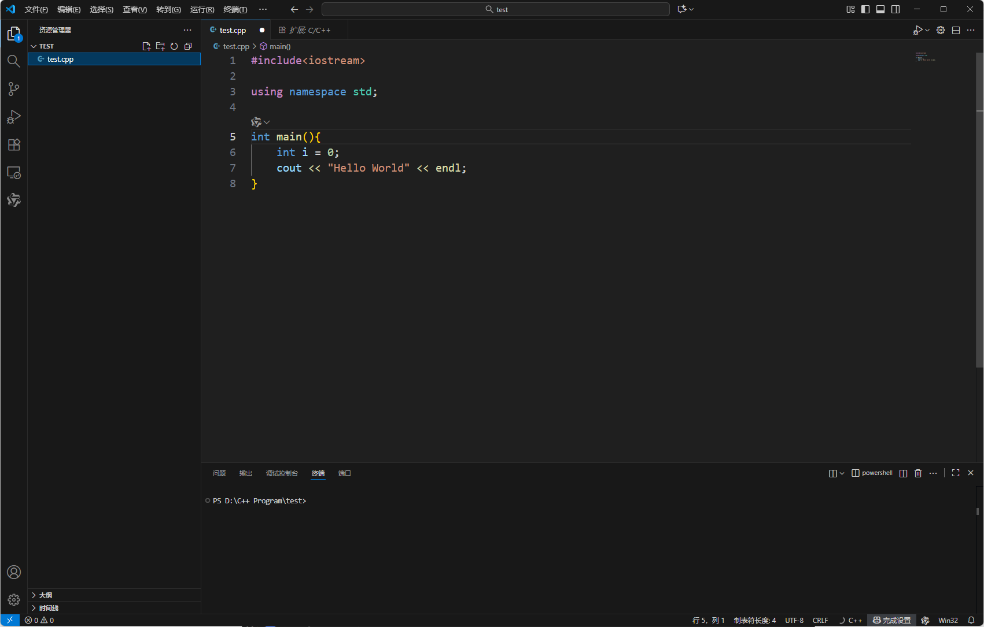Open the Source Control view

13,89
